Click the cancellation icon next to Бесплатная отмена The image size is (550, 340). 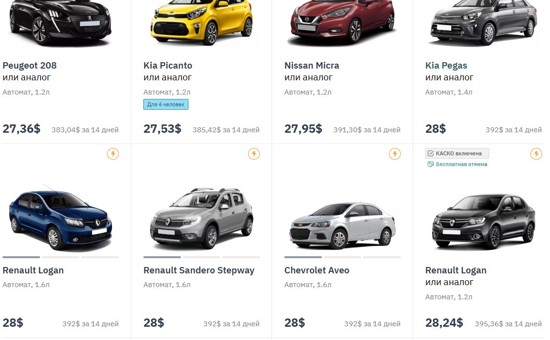431,164
